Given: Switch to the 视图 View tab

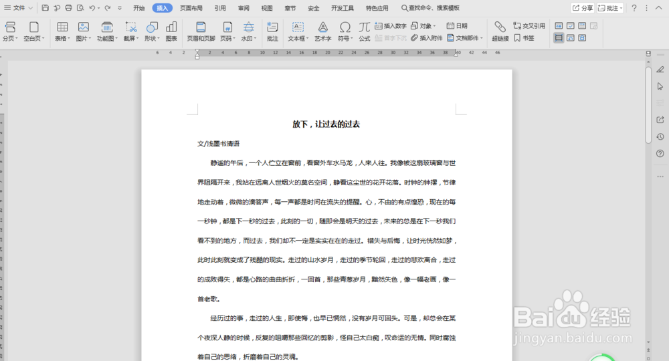Looking at the screenshot, I should pyautogui.click(x=267, y=7).
